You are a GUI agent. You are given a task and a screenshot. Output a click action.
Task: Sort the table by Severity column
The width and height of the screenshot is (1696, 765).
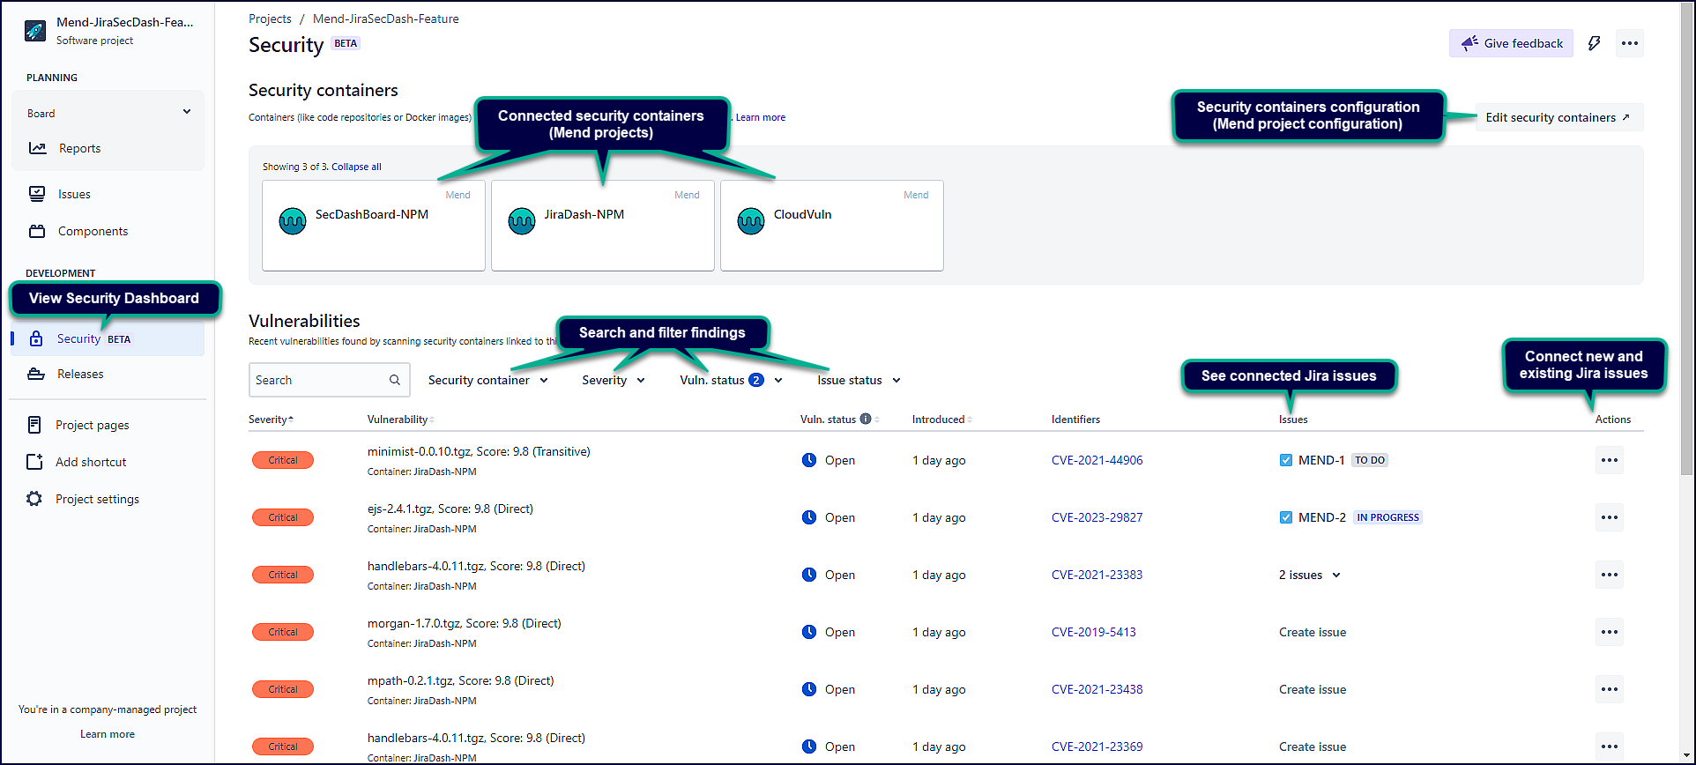pos(271,420)
